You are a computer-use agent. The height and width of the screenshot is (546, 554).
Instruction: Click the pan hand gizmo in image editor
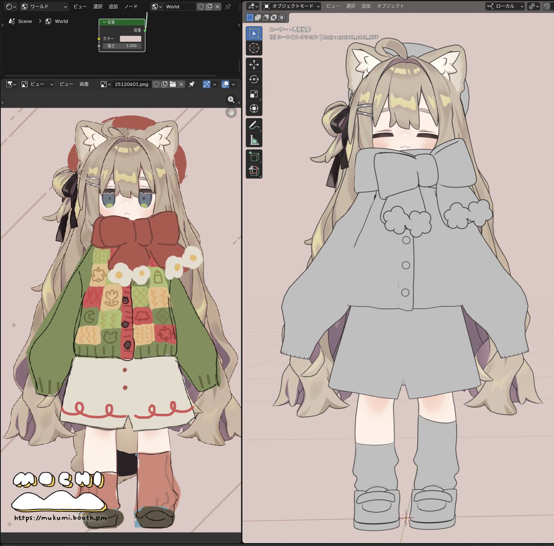point(231,112)
